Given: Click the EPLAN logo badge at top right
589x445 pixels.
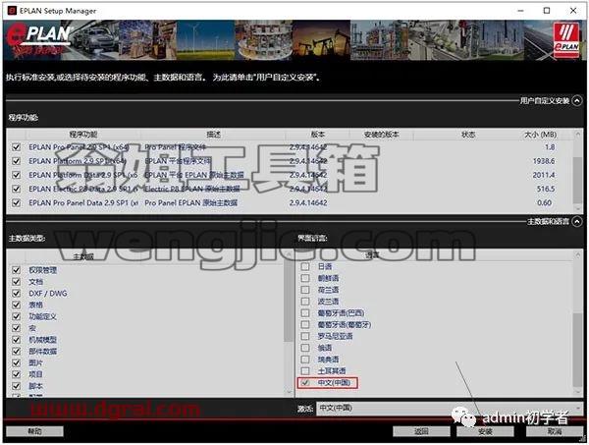Looking at the screenshot, I should pos(566,39).
